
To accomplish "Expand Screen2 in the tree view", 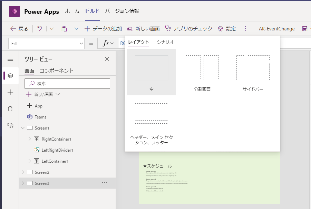I will [x=22, y=172].
